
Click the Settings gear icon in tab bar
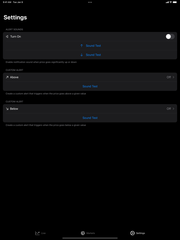[132, 233]
